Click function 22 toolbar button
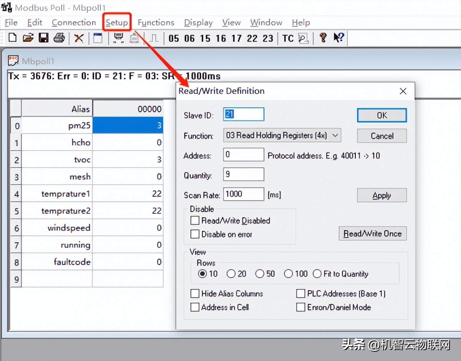The width and height of the screenshot is (461, 361). tap(252, 38)
